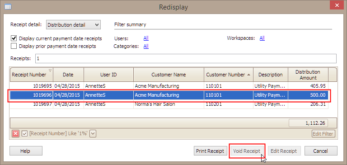
Task: Sort by the User ID column header
Action: (108, 75)
